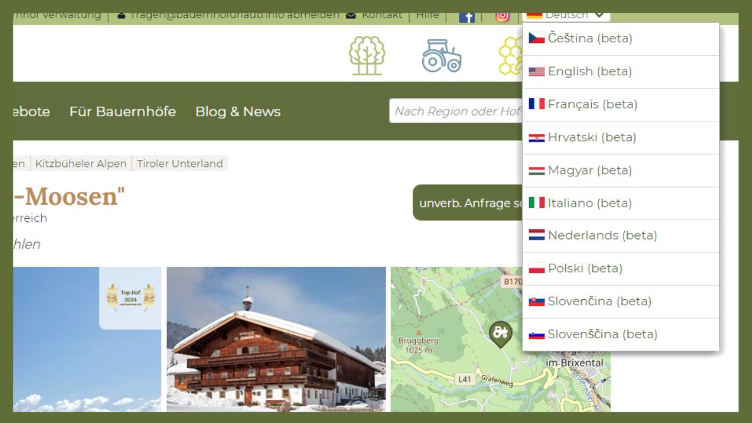Click the Facebook icon in top bar
Image resolution: width=752 pixels, height=423 pixels.
467,16
